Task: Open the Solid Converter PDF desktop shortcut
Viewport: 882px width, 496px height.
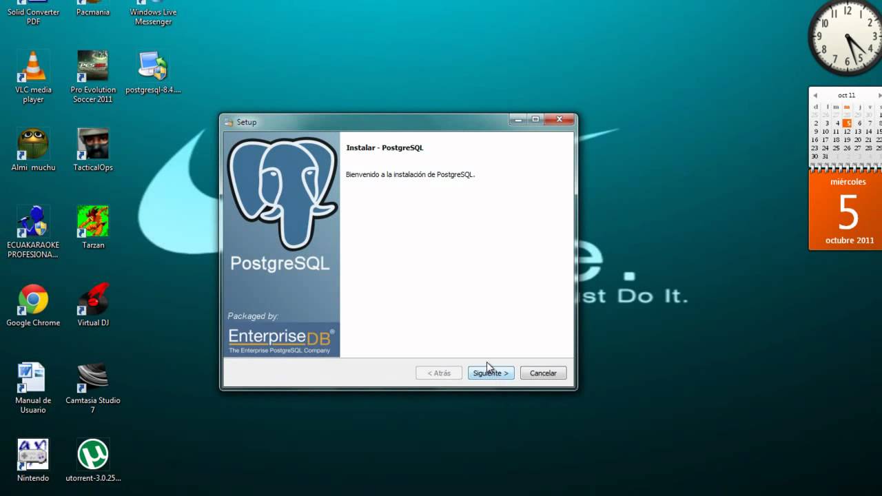Action: (x=33, y=14)
